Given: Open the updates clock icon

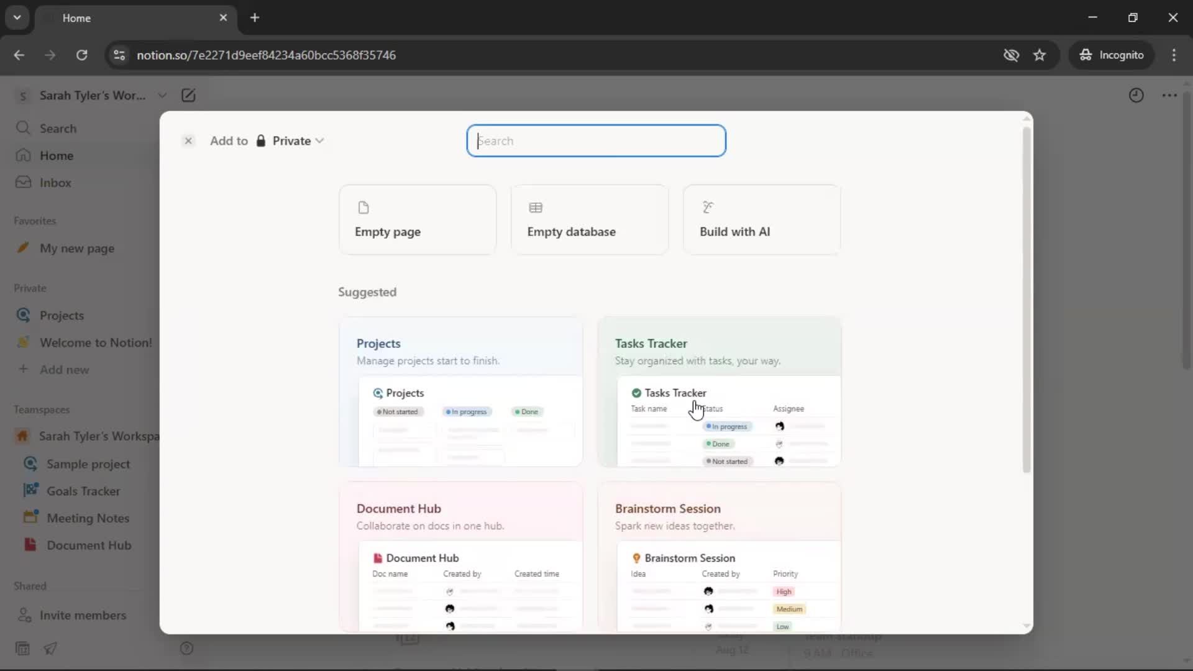Looking at the screenshot, I should coord(1136,96).
